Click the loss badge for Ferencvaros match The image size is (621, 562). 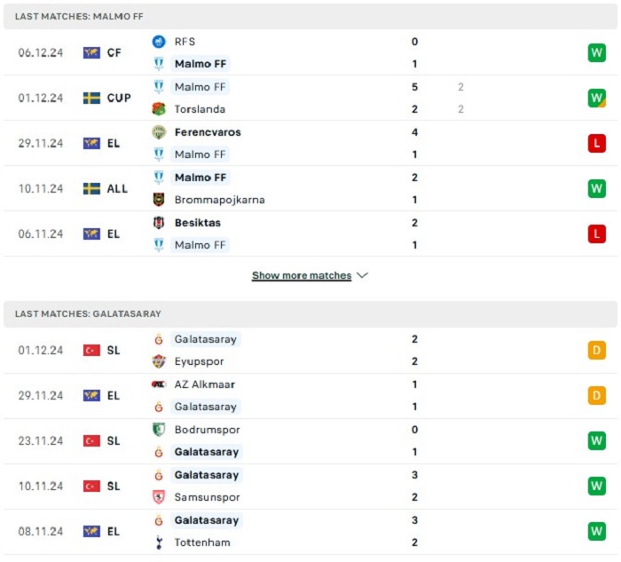click(x=597, y=143)
